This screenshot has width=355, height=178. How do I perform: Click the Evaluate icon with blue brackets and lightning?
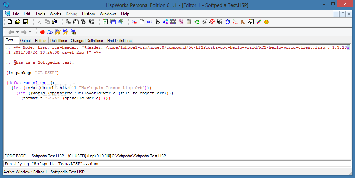(x=66, y=32)
